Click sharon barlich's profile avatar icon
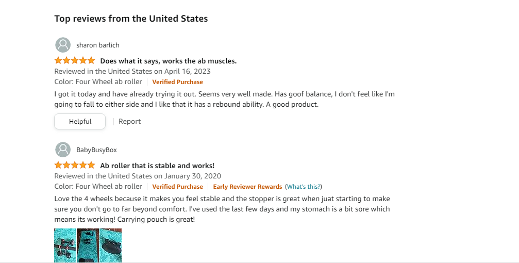Image resolution: width=519 pixels, height=263 pixels. tap(63, 45)
